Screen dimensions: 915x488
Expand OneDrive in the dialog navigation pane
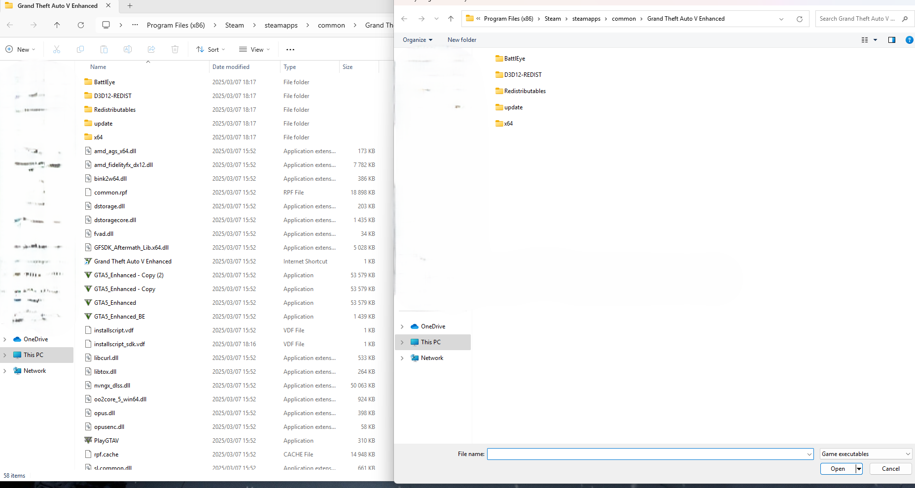click(402, 326)
